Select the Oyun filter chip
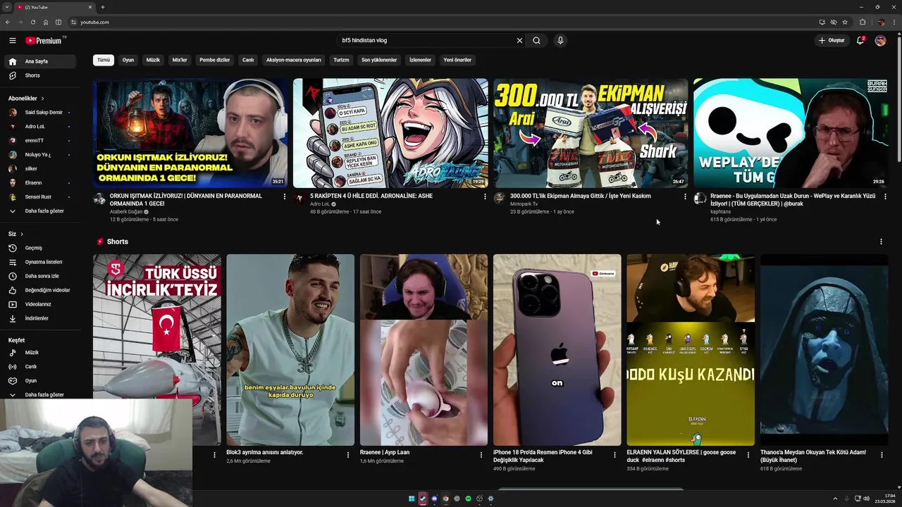The width and height of the screenshot is (902, 507). [128, 60]
